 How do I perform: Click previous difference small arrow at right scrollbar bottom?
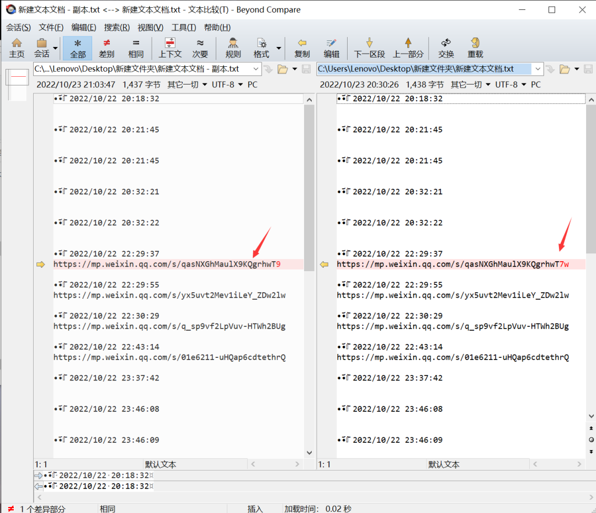(x=591, y=428)
